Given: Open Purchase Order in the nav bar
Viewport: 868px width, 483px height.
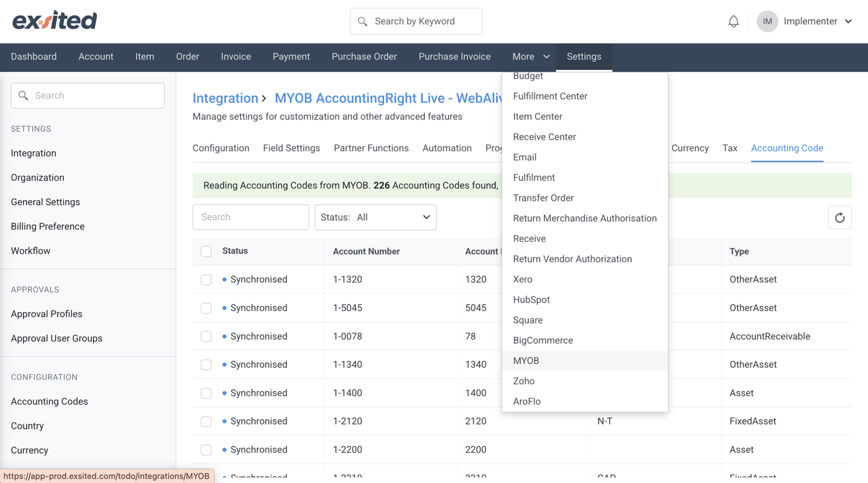Looking at the screenshot, I should [x=364, y=57].
